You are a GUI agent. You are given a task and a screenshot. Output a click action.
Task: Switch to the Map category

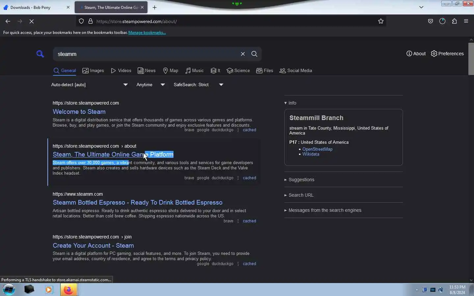(171, 71)
